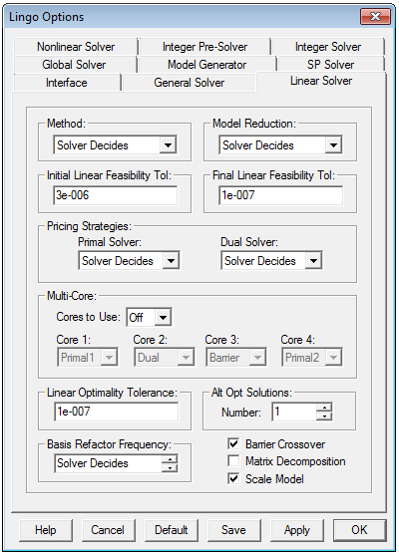Confirm with the OK button
Image resolution: width=399 pixels, height=556 pixels.
tap(359, 530)
